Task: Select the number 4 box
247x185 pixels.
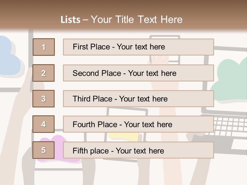Action: point(43,124)
